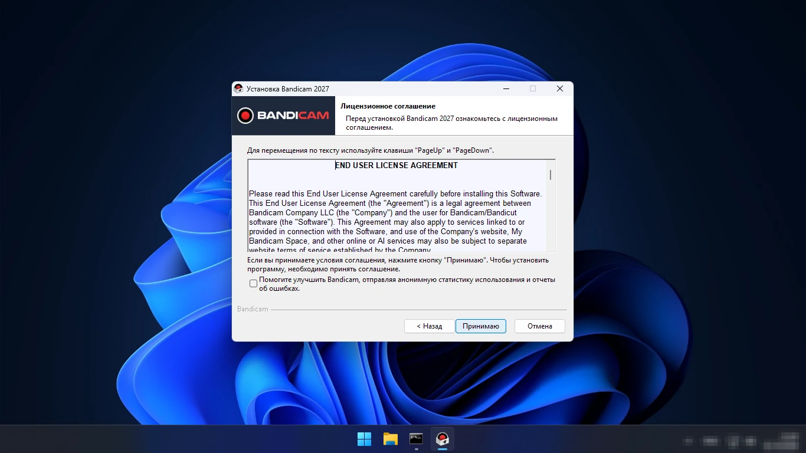Enable anonymous usage statistics checkbox
This screenshot has width=806, height=453.
pyautogui.click(x=253, y=284)
